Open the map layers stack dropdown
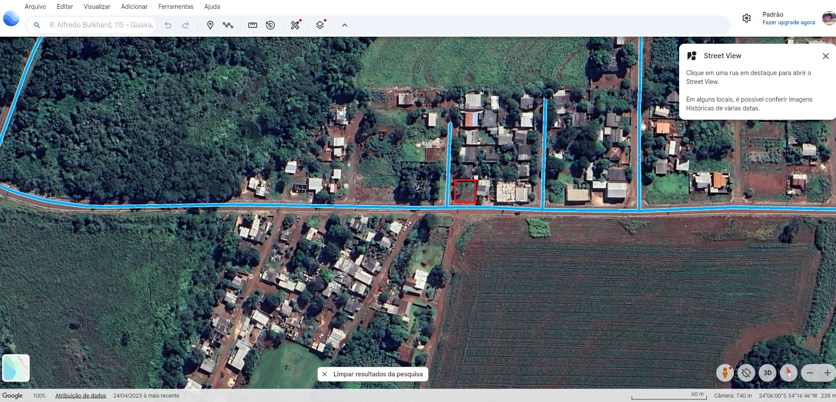This screenshot has height=402, width=836. pyautogui.click(x=320, y=25)
